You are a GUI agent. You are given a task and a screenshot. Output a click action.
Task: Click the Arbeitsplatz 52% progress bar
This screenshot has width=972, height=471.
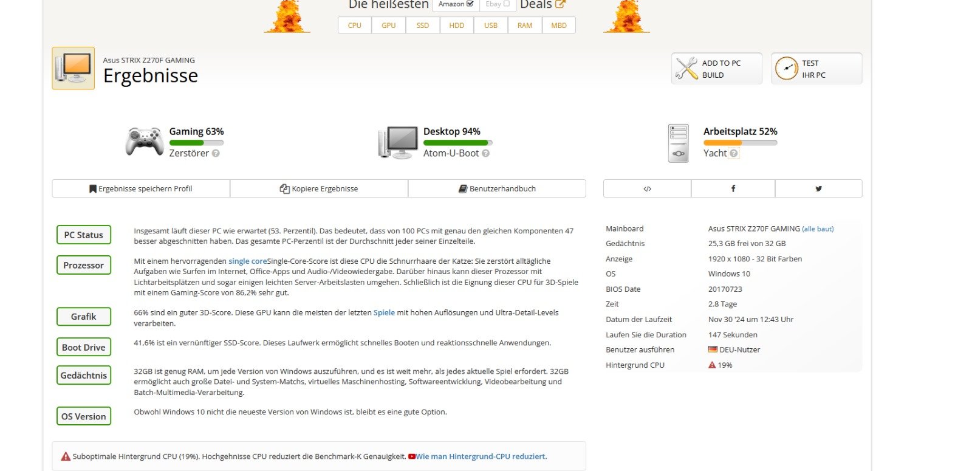tap(740, 143)
